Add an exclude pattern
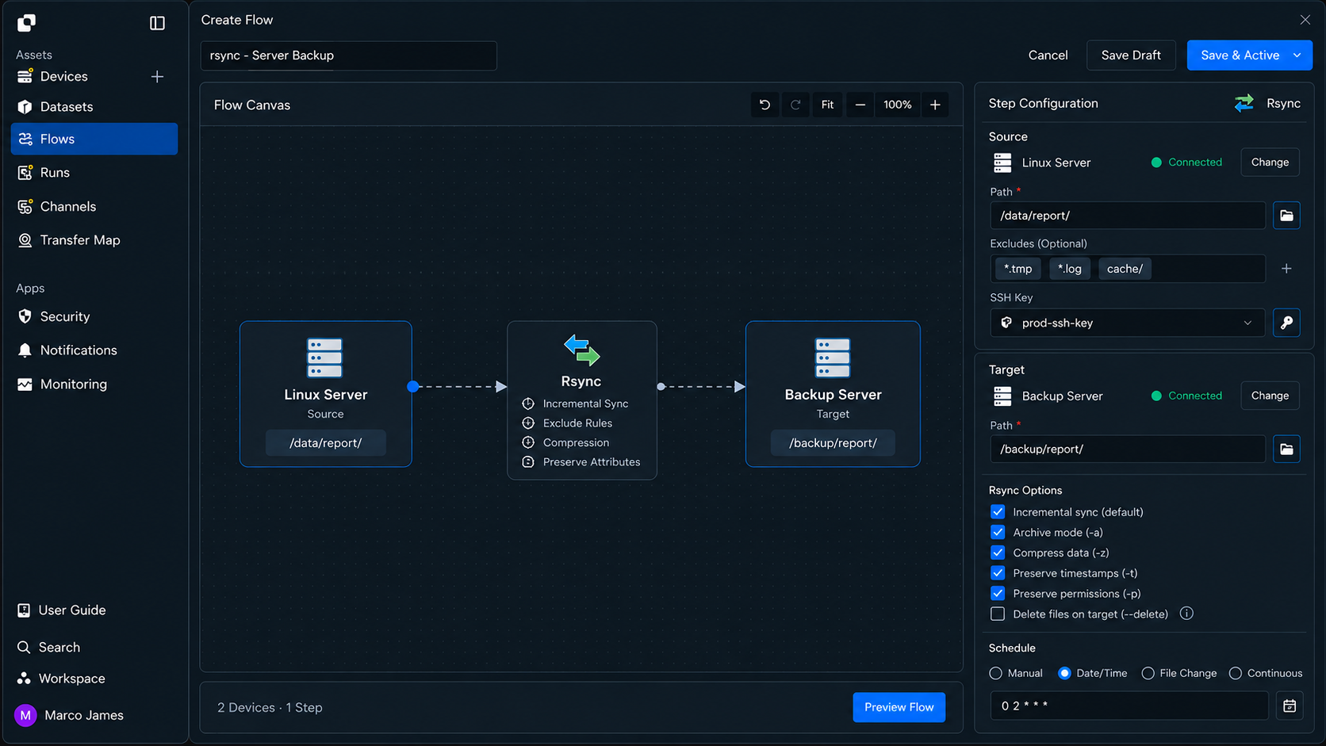Viewport: 1326px width, 746px height. [x=1286, y=269]
